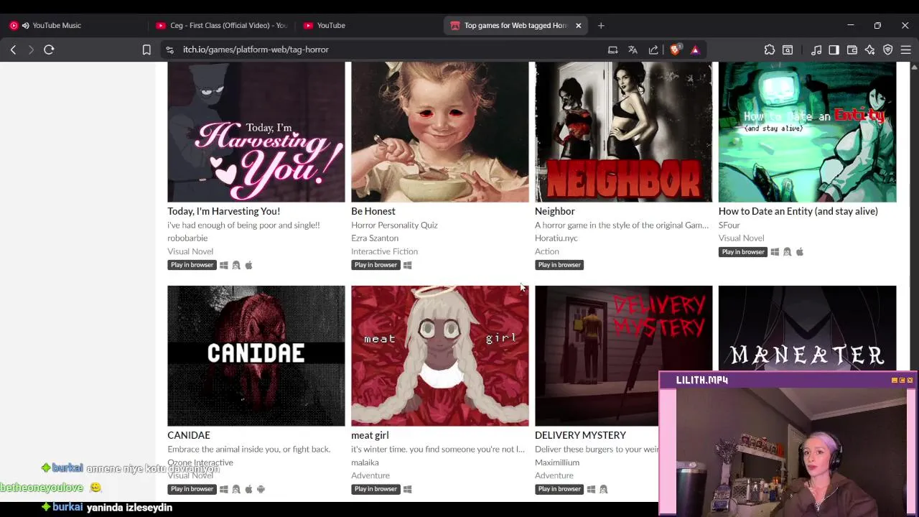Open the CANIDAE cover image
The image size is (919, 517).
coord(256,356)
